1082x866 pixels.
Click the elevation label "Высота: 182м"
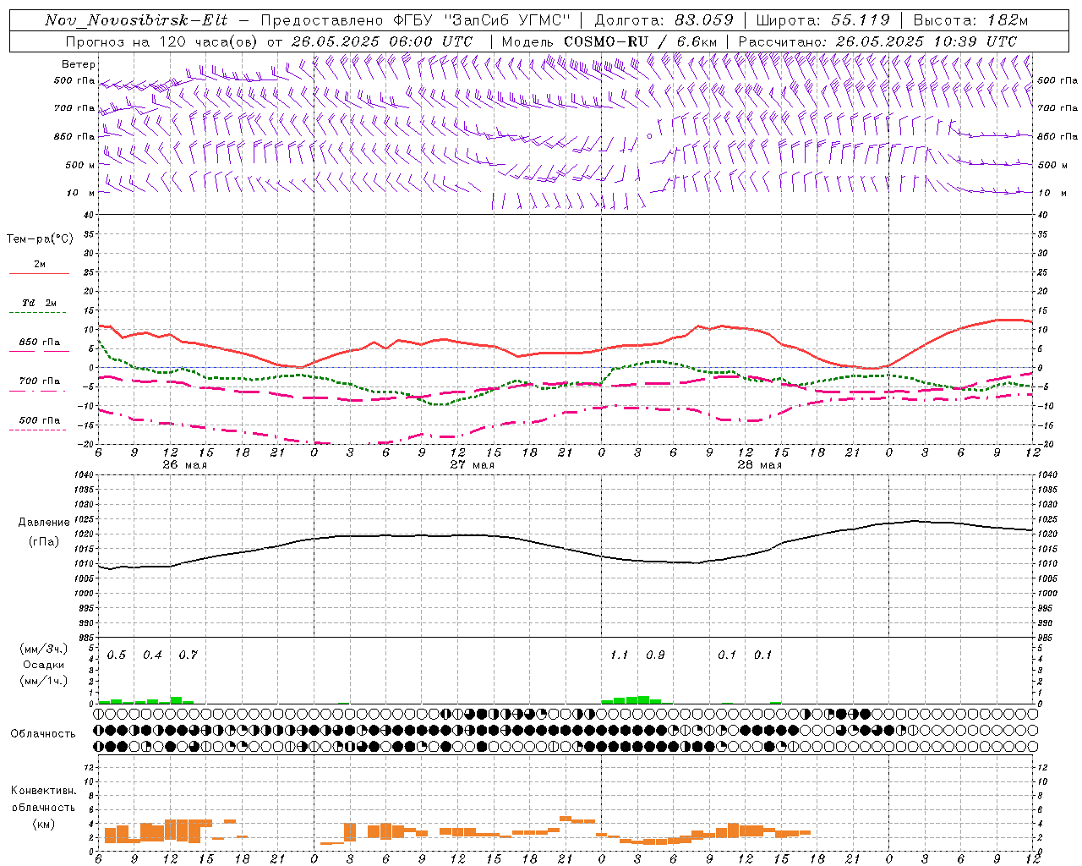point(971,20)
